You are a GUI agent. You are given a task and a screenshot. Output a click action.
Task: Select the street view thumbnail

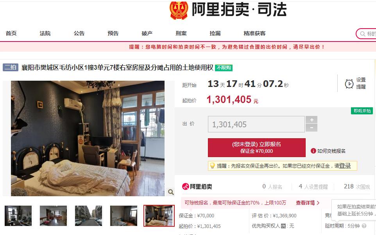(x=88, y=215)
